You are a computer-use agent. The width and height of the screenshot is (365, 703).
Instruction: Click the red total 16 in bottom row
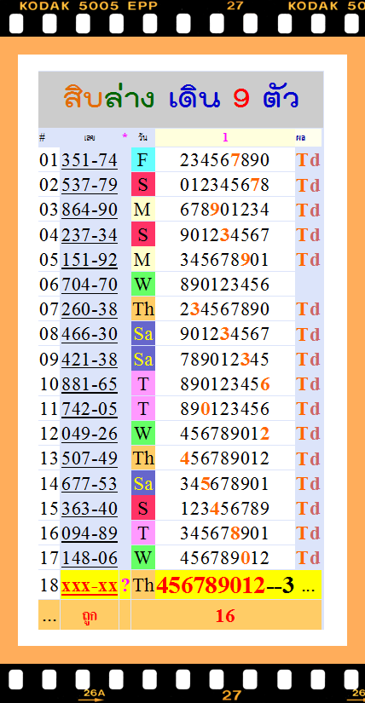click(225, 616)
